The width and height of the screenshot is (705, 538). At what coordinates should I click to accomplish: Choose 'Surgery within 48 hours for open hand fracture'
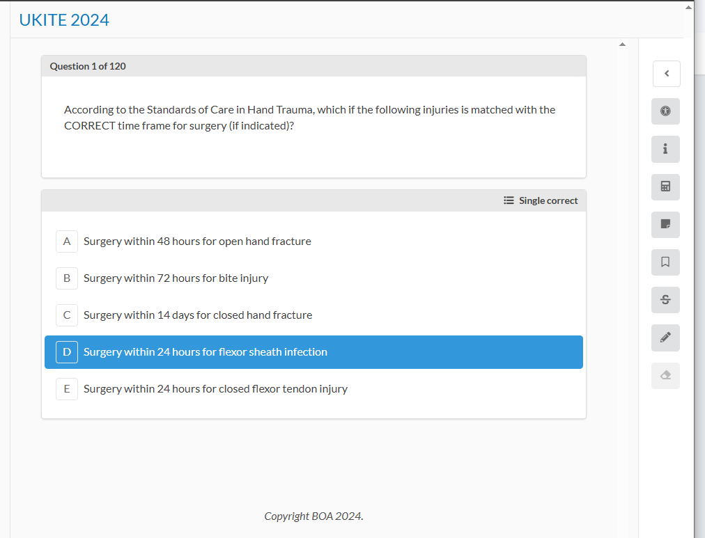tap(197, 242)
